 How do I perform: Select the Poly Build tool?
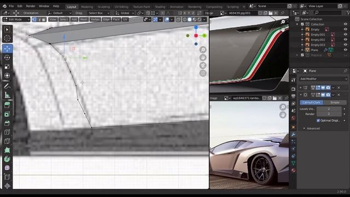[7, 150]
